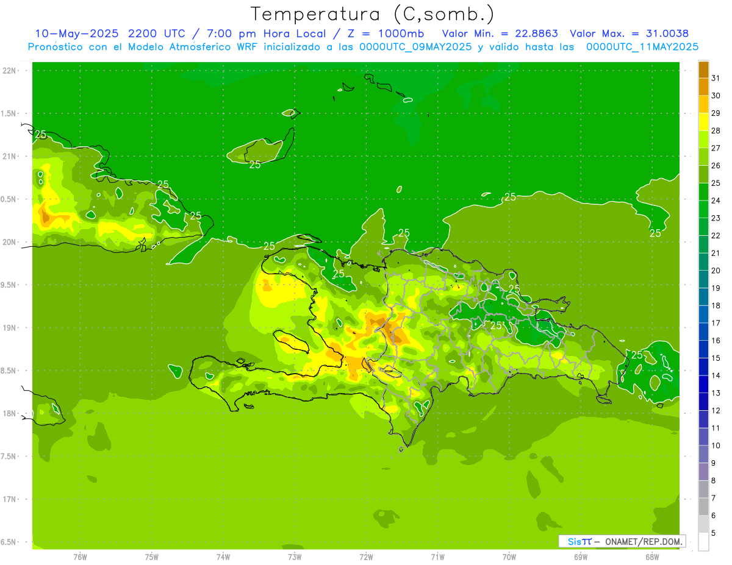
Task: Click the legend value label 8
Action: tap(714, 481)
